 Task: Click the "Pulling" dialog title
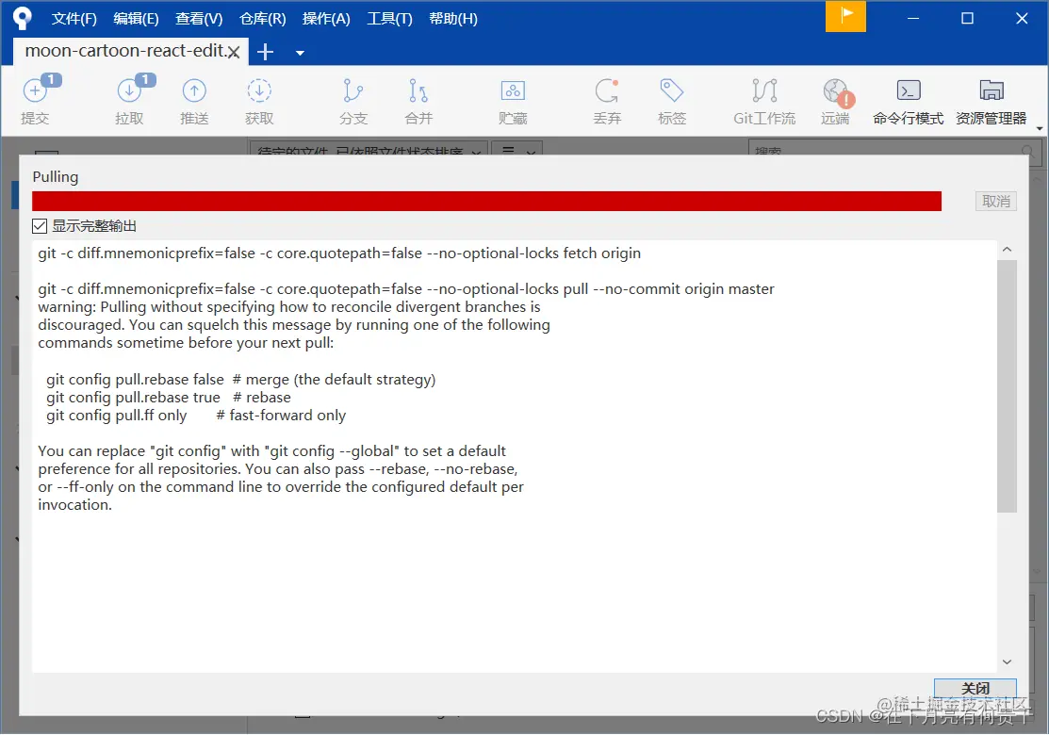pyautogui.click(x=56, y=176)
